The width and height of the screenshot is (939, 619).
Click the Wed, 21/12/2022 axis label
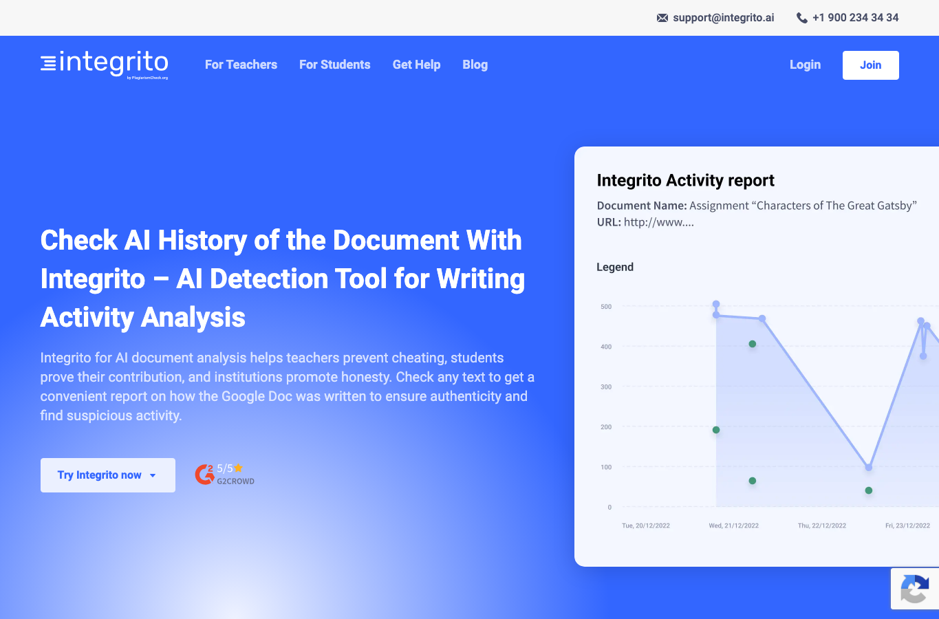[x=734, y=525]
